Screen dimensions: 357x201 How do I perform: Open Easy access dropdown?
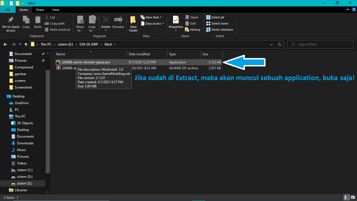pyautogui.click(x=152, y=23)
